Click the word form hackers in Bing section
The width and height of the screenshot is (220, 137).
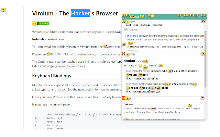coord(134,30)
